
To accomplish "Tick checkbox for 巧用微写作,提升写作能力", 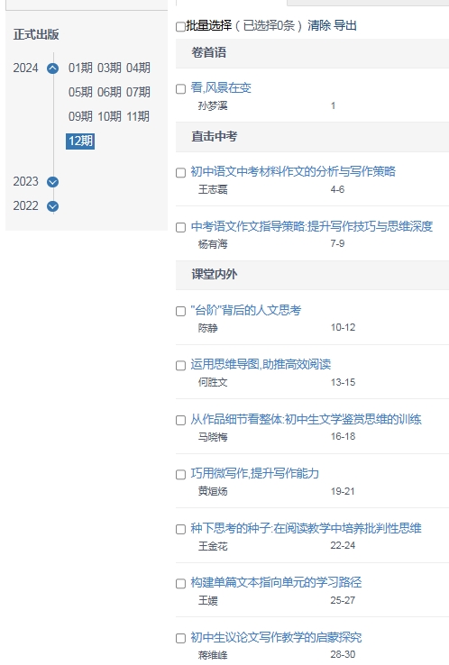I will (x=181, y=475).
